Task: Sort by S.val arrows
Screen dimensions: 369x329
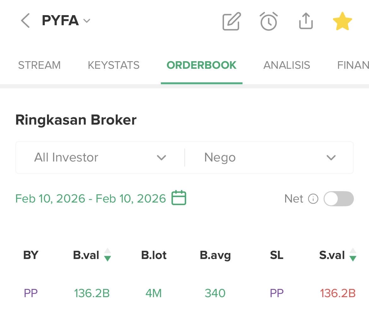Action: (x=353, y=255)
